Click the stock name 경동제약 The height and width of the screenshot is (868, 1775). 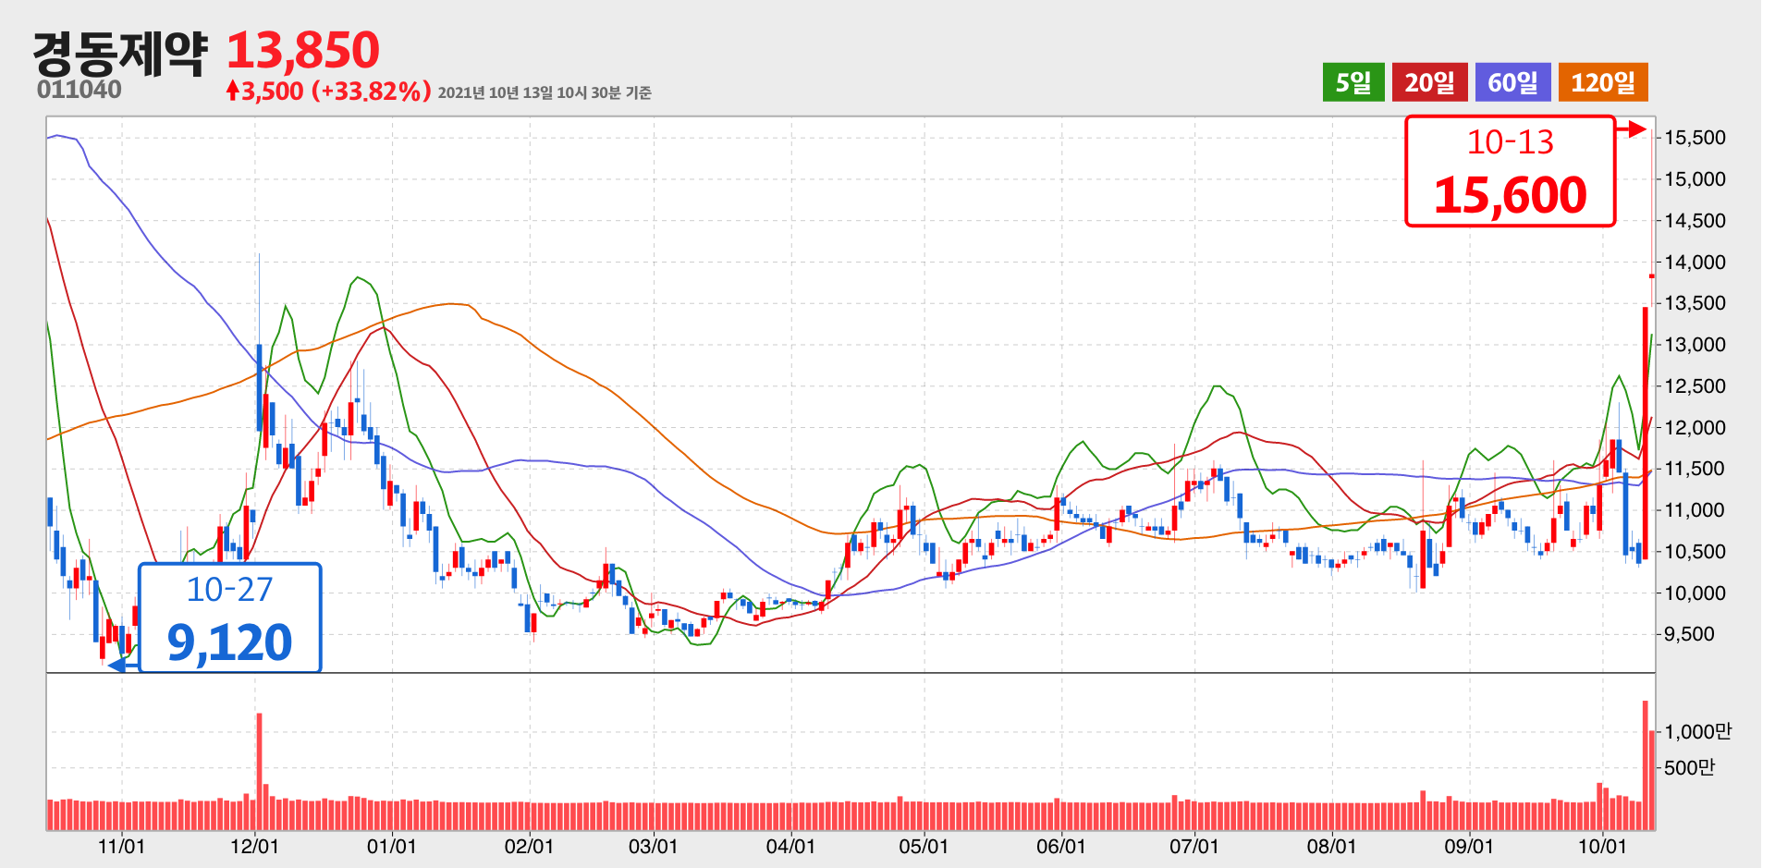(x=120, y=54)
